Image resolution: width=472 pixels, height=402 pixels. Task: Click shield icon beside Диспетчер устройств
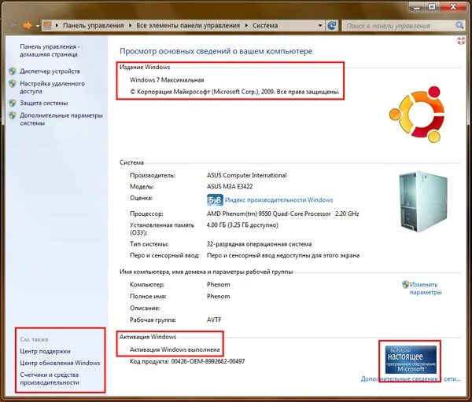pos(13,71)
